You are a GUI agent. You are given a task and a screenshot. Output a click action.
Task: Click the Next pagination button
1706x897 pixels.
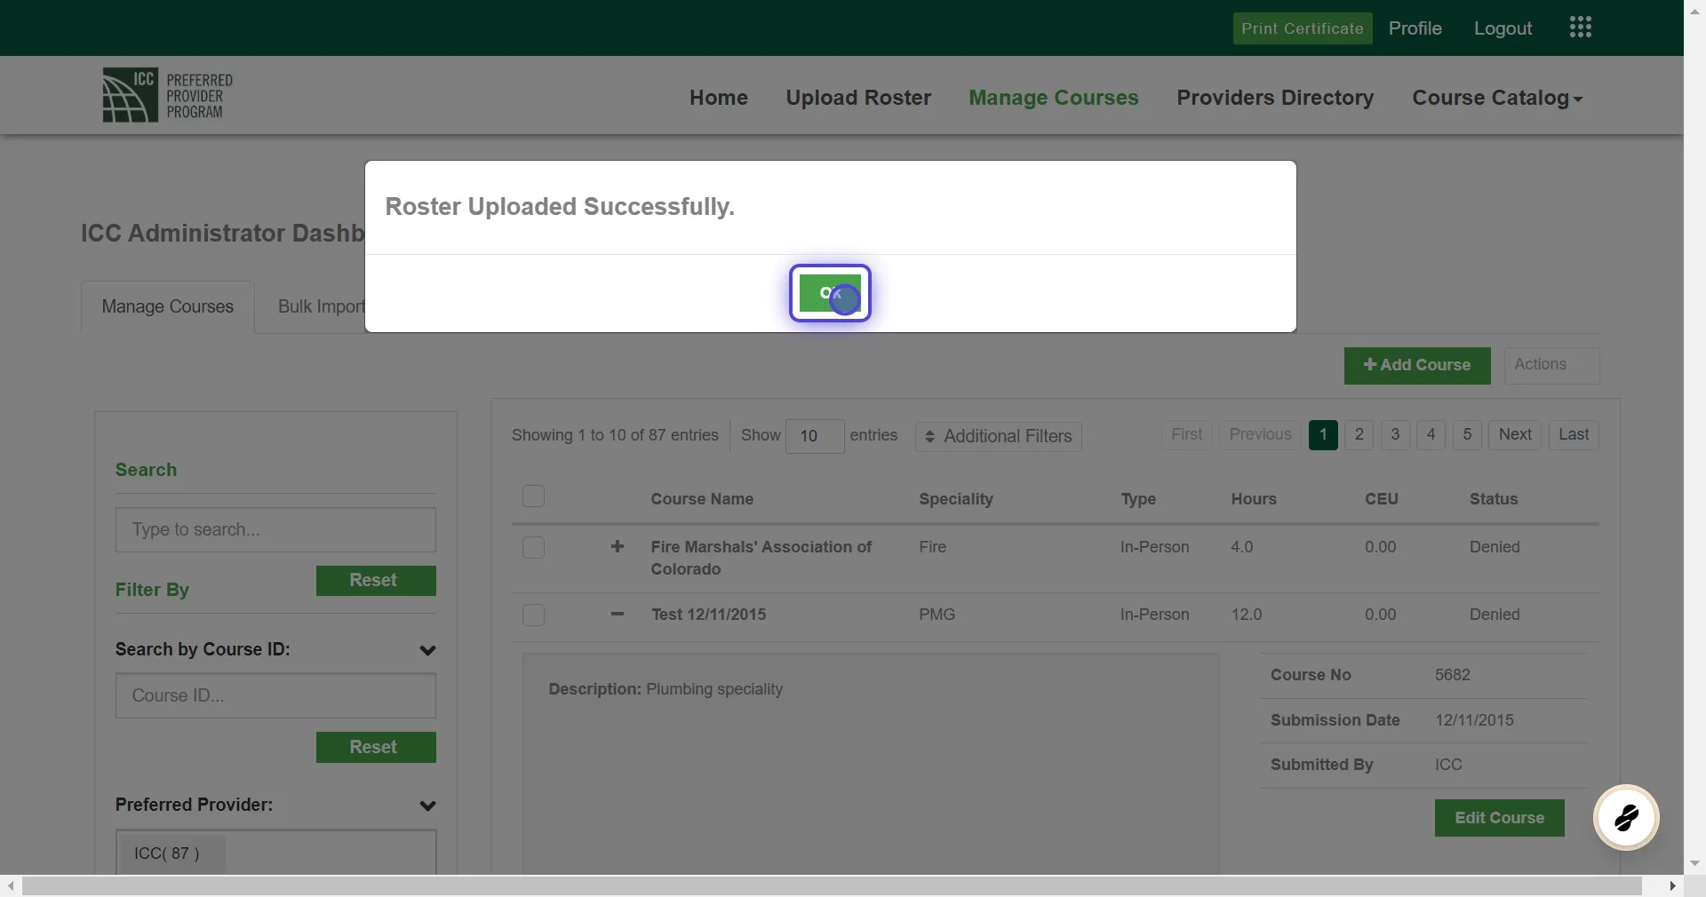[1515, 435]
